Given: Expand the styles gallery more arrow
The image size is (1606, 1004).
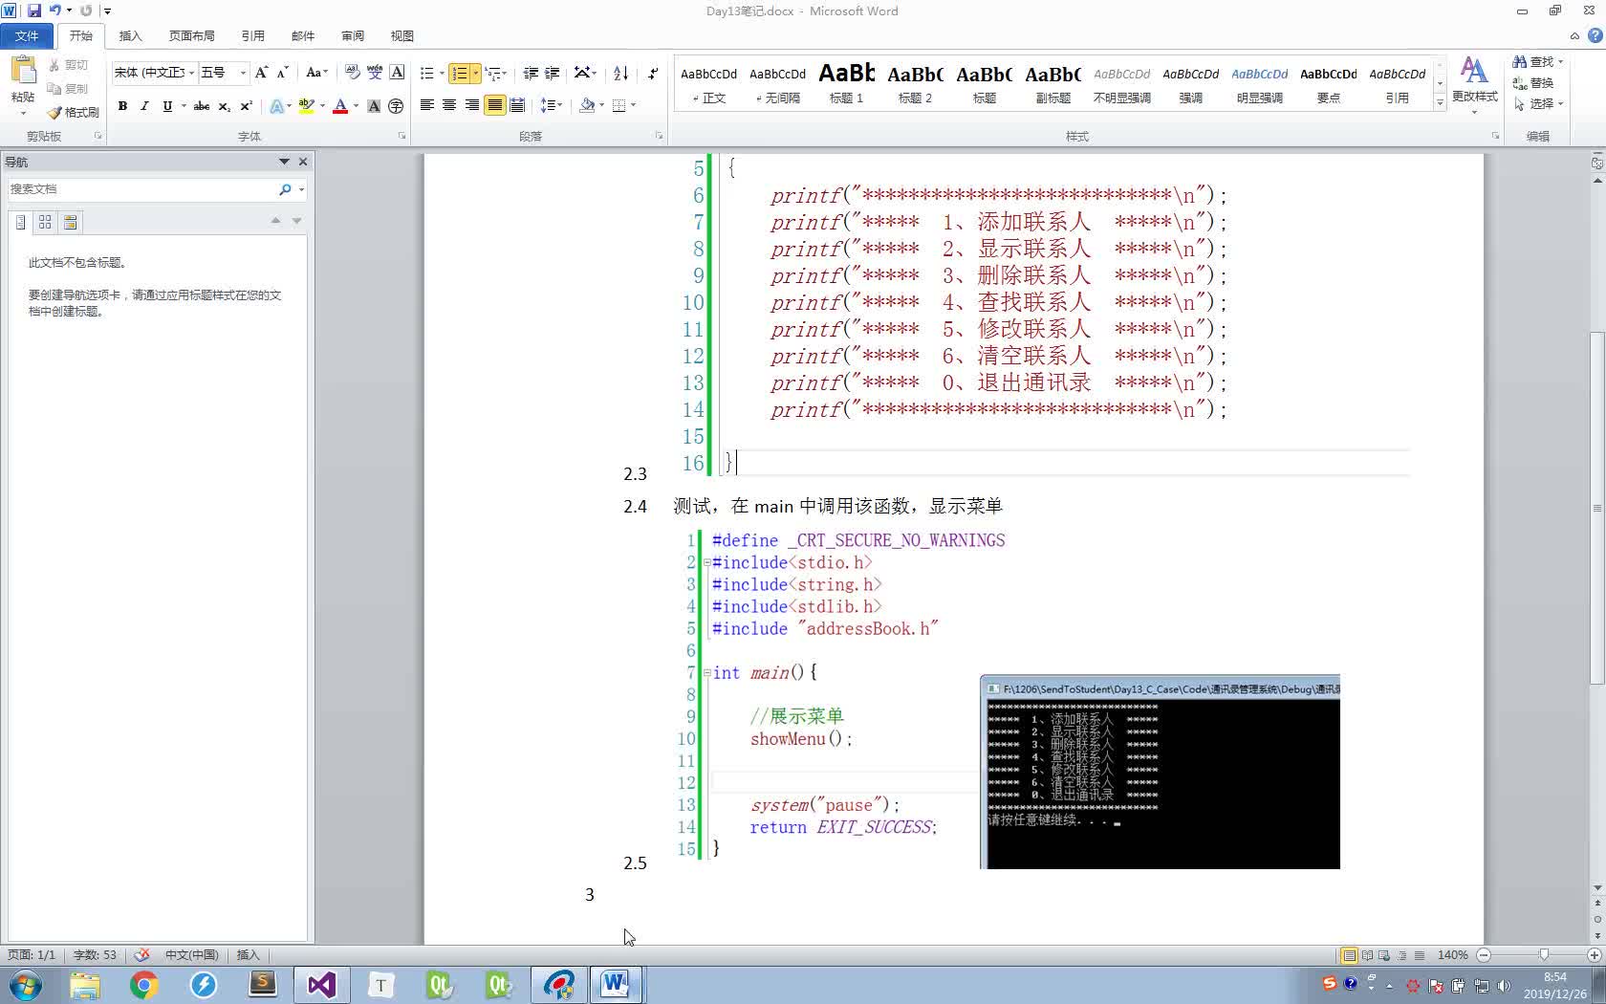Looking at the screenshot, I should pos(1440,102).
